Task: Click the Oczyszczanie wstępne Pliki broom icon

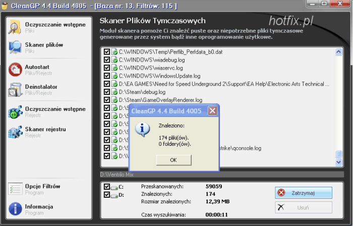Action: [x=15, y=27]
